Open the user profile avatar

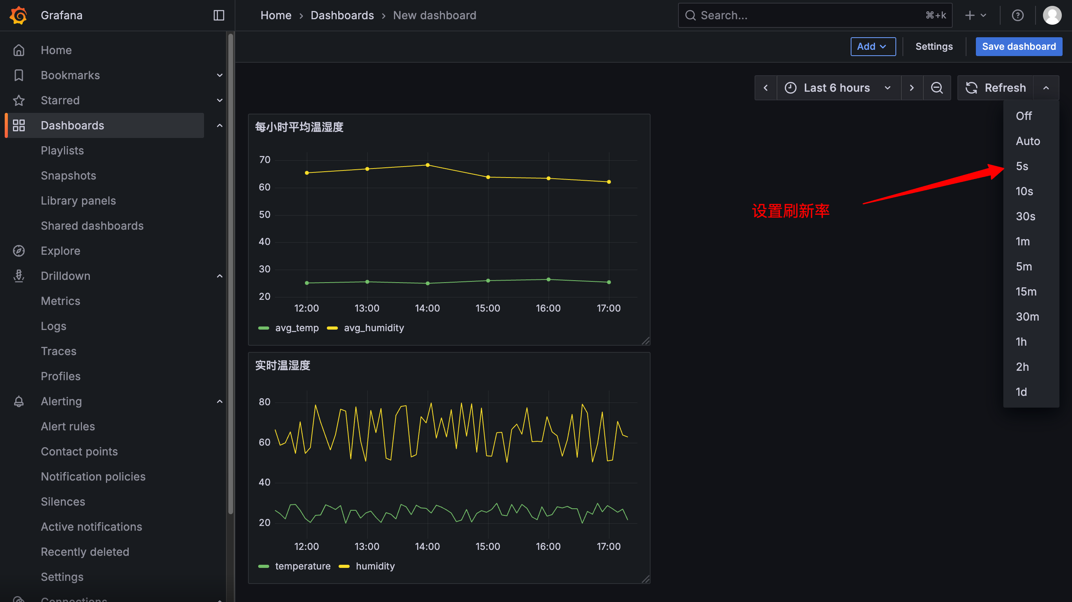(1052, 15)
